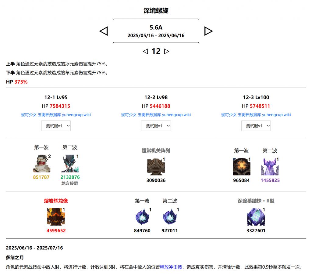Open the 测试服v1 dropdown under 12-3
The width and height of the screenshot is (312, 279).
tap(256, 126)
